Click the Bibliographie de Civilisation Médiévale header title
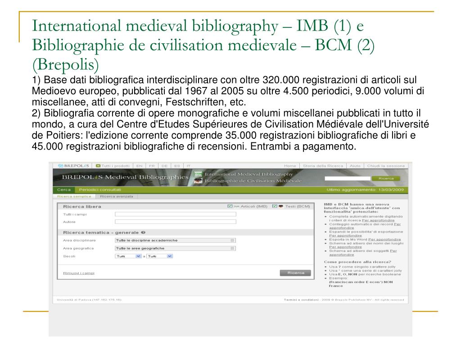 pos(253,181)
